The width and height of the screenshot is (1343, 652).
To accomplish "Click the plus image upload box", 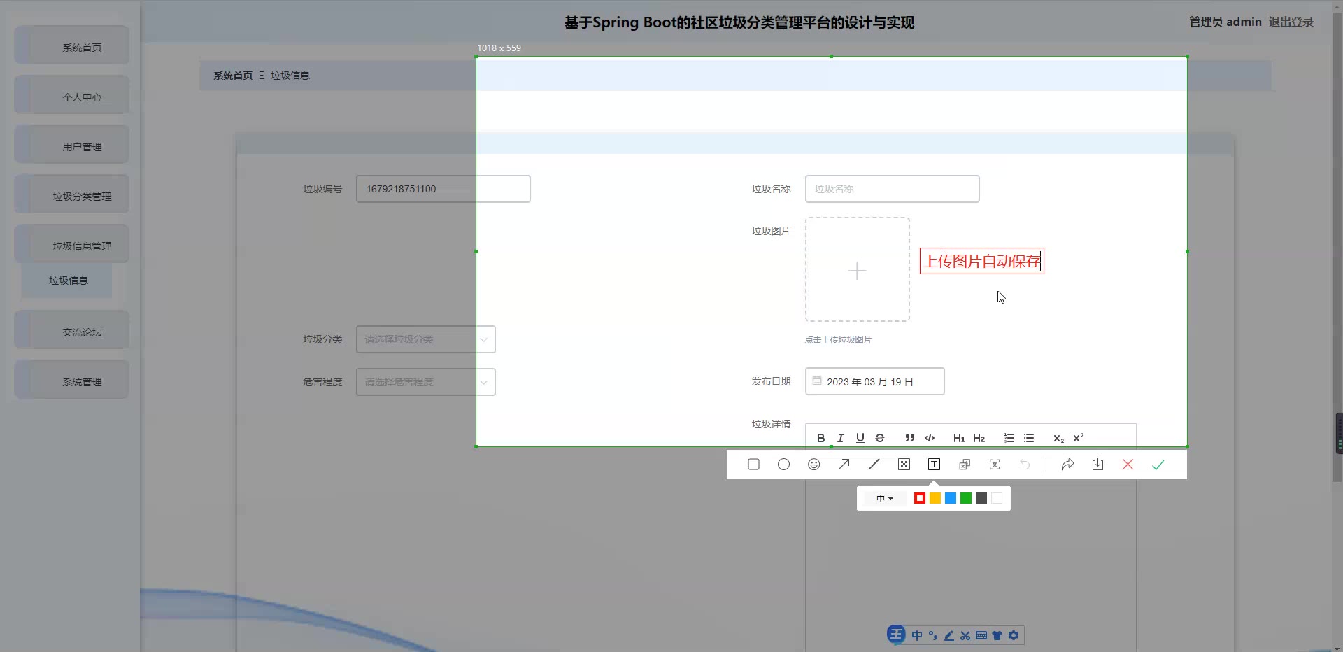I will [858, 269].
